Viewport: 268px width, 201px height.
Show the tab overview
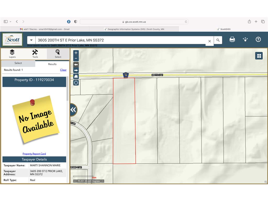pyautogui.click(x=263, y=21)
